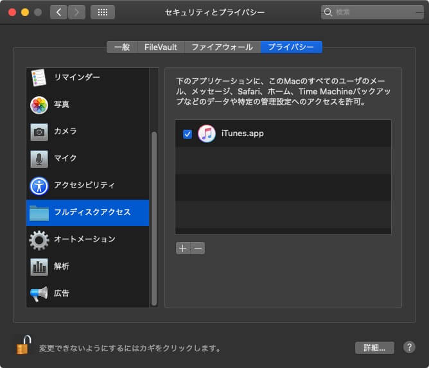Click the Advertising (広告) megaphone icon
The width and height of the screenshot is (429, 368).
39,294
